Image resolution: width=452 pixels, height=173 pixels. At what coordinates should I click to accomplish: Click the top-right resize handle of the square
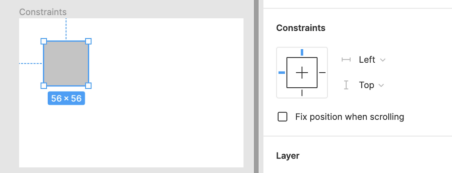89,41
